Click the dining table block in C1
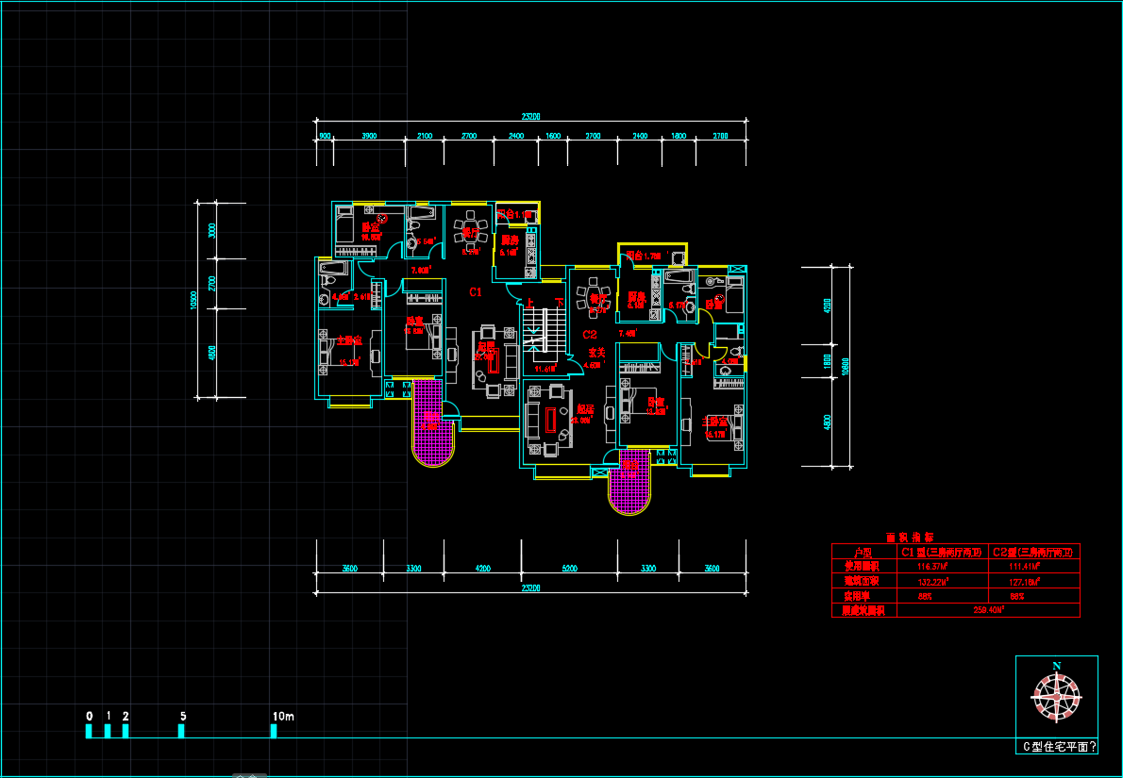Viewport: 1123px width, 778px height. tap(471, 231)
